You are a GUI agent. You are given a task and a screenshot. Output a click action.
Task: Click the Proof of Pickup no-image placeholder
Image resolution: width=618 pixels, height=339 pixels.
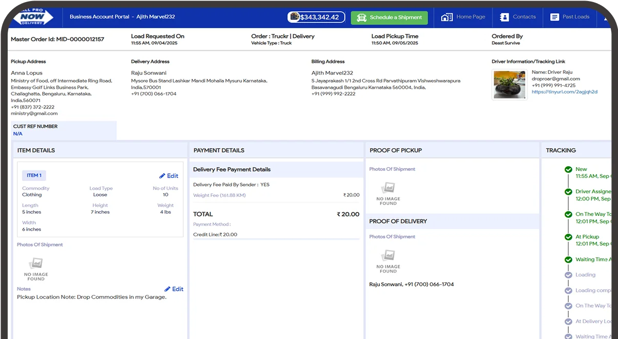[388, 193]
